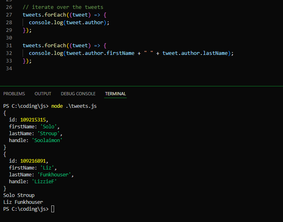
Task: Click the terminal cursor at the last prompt
Action: [53, 209]
